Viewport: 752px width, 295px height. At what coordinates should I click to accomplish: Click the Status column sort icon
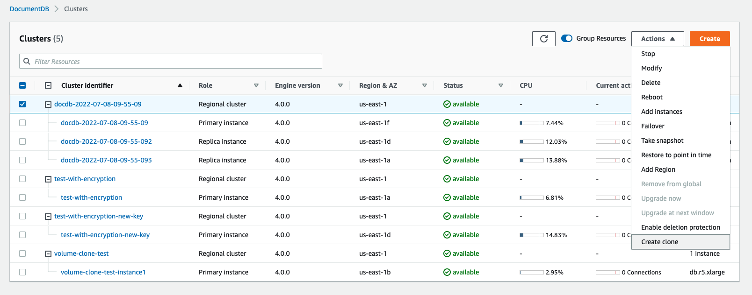pos(501,85)
